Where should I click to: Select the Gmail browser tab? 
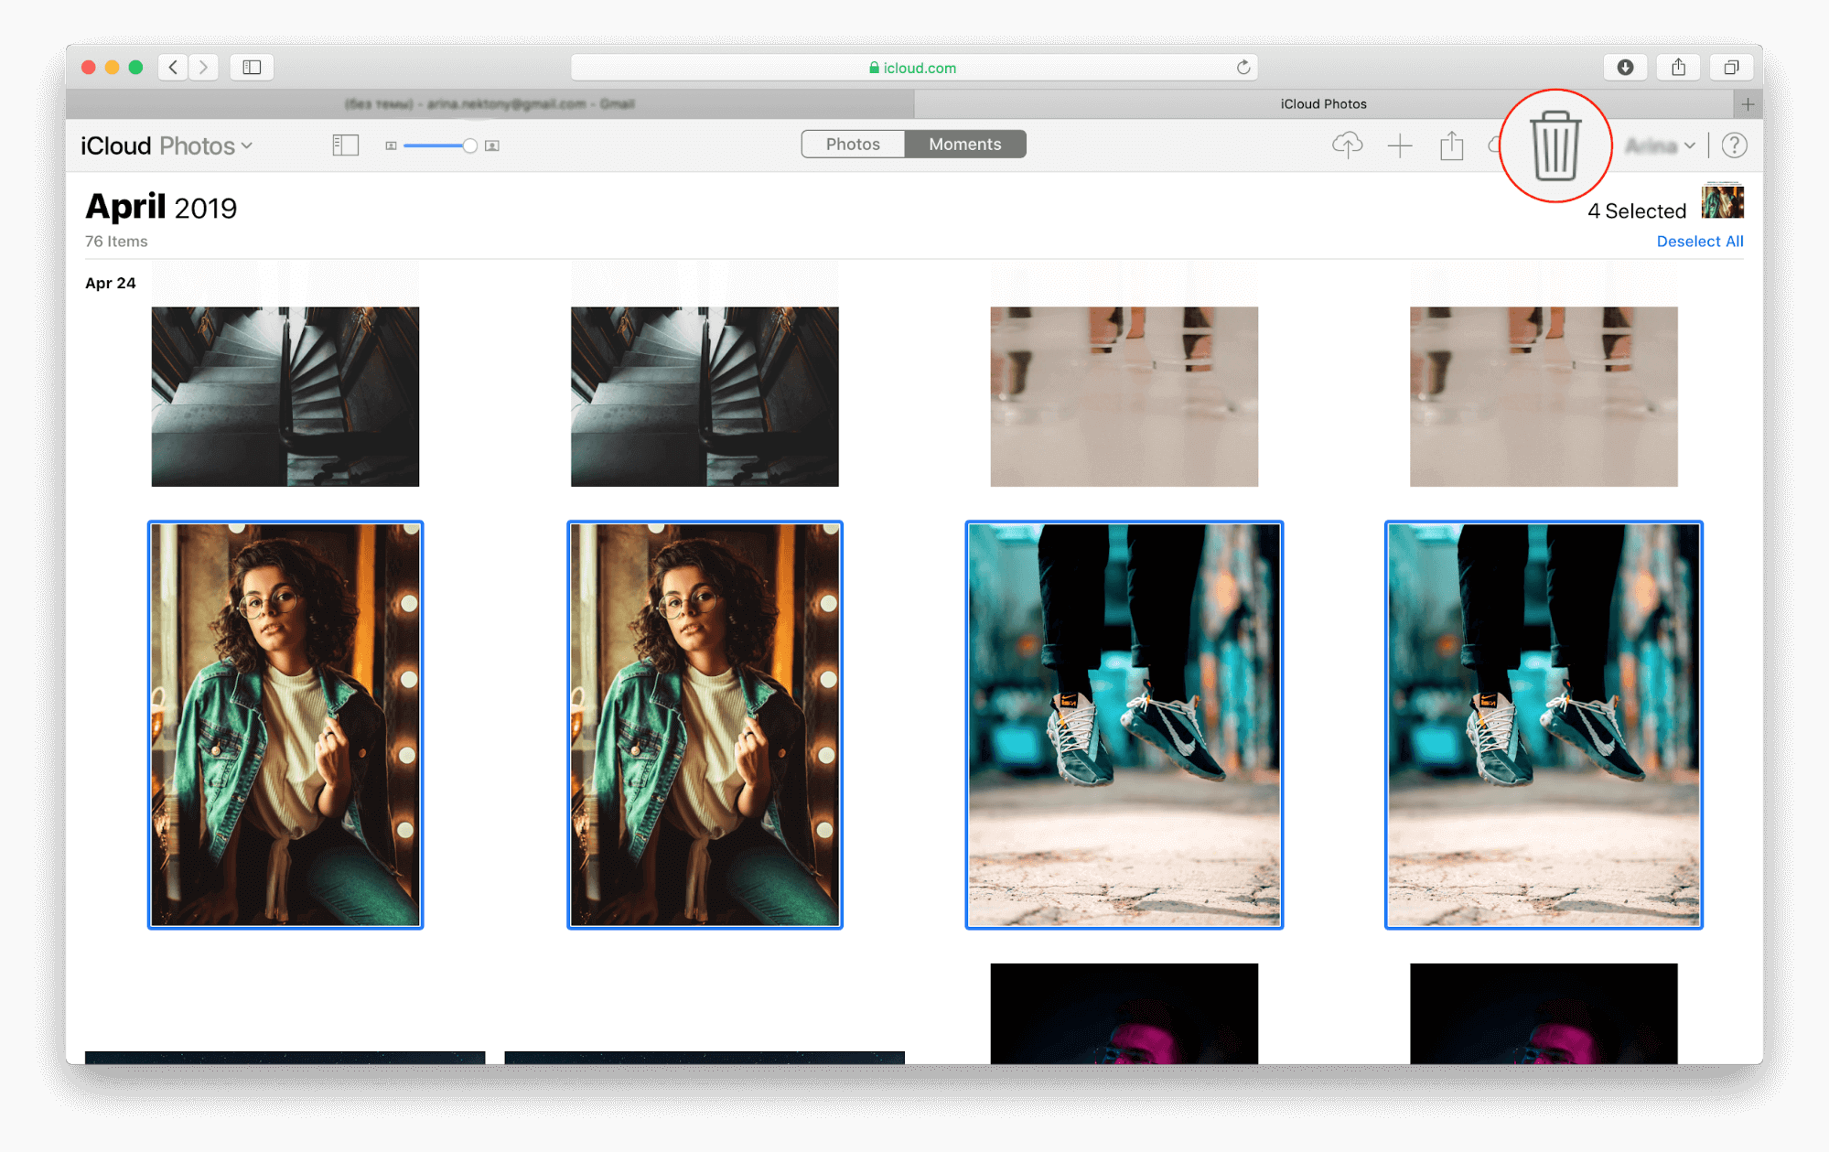(x=490, y=103)
